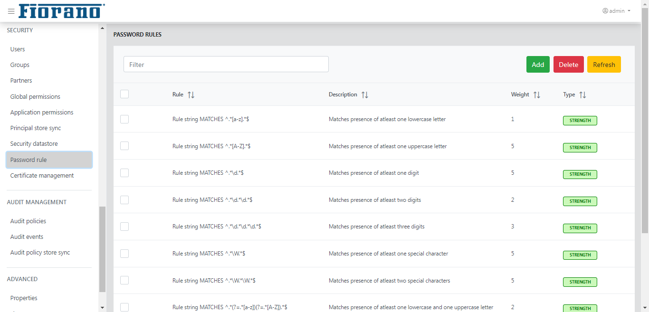The width and height of the screenshot is (649, 312).
Task: Toggle the hamburger menu icon
Action: coord(11,11)
